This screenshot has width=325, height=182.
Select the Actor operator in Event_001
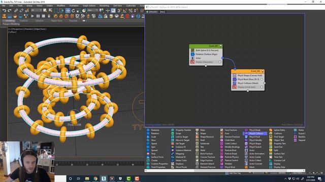(x=206, y=58)
